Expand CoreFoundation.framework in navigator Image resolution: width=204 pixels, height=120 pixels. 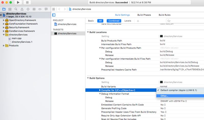pyautogui.click(x=4, y=24)
